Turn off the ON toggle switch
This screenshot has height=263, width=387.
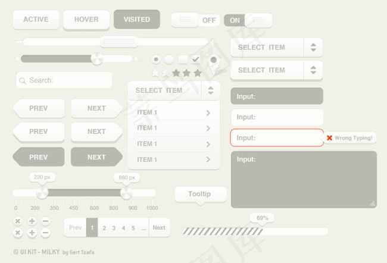[248, 20]
